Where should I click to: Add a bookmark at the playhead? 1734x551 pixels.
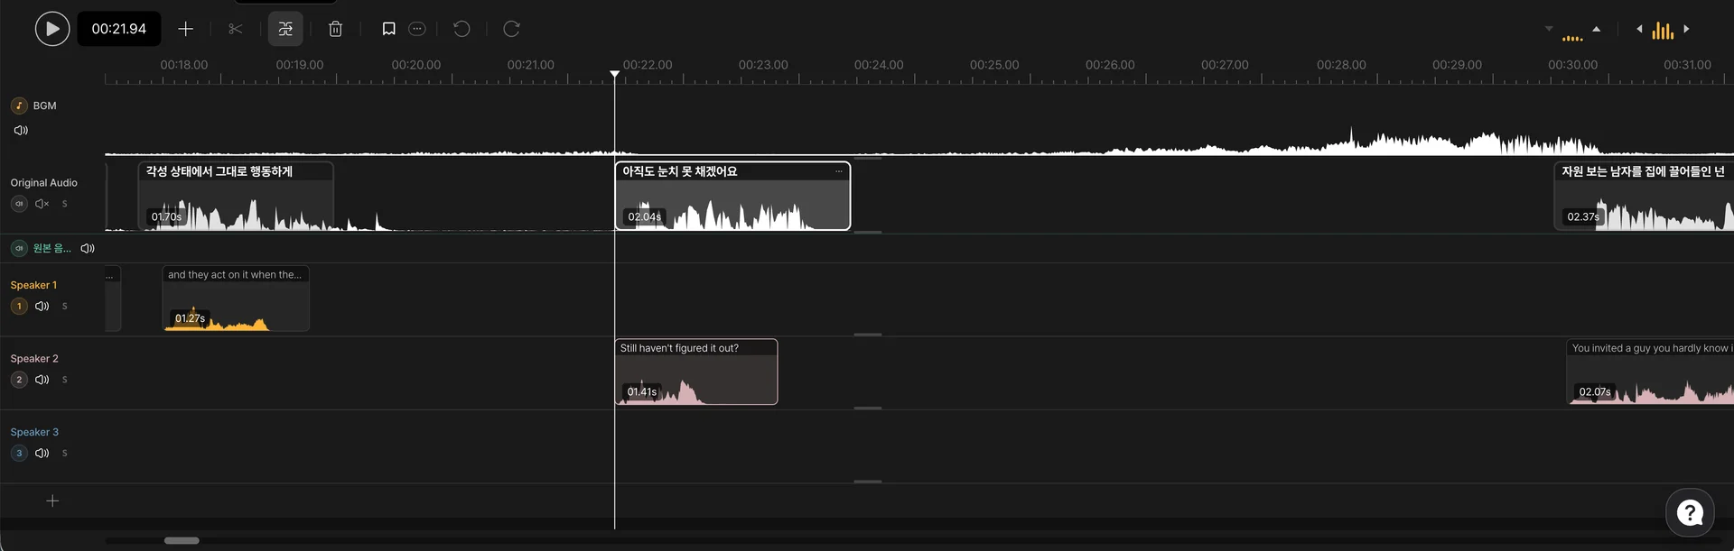click(388, 29)
